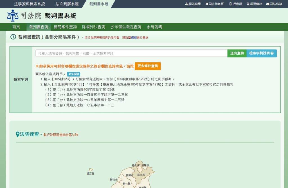Screen dimensions: 288x188
Task: Focus the search keyword input field
Action: [x=131, y=53]
